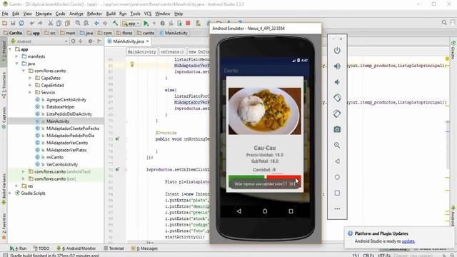Take emulator screenshot with camera icon
The image size is (457, 257).
[x=337, y=129]
